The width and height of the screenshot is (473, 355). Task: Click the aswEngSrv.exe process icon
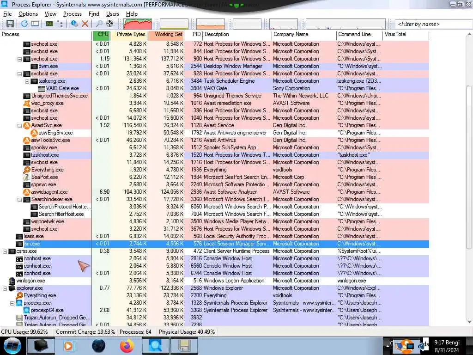point(34,133)
